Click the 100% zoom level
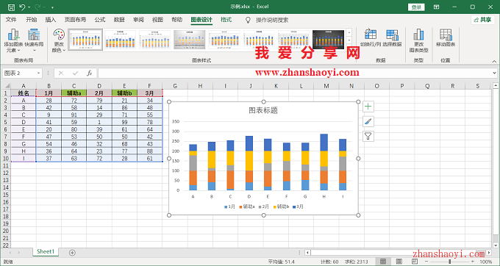This screenshot has height=266, width=500. (485, 262)
